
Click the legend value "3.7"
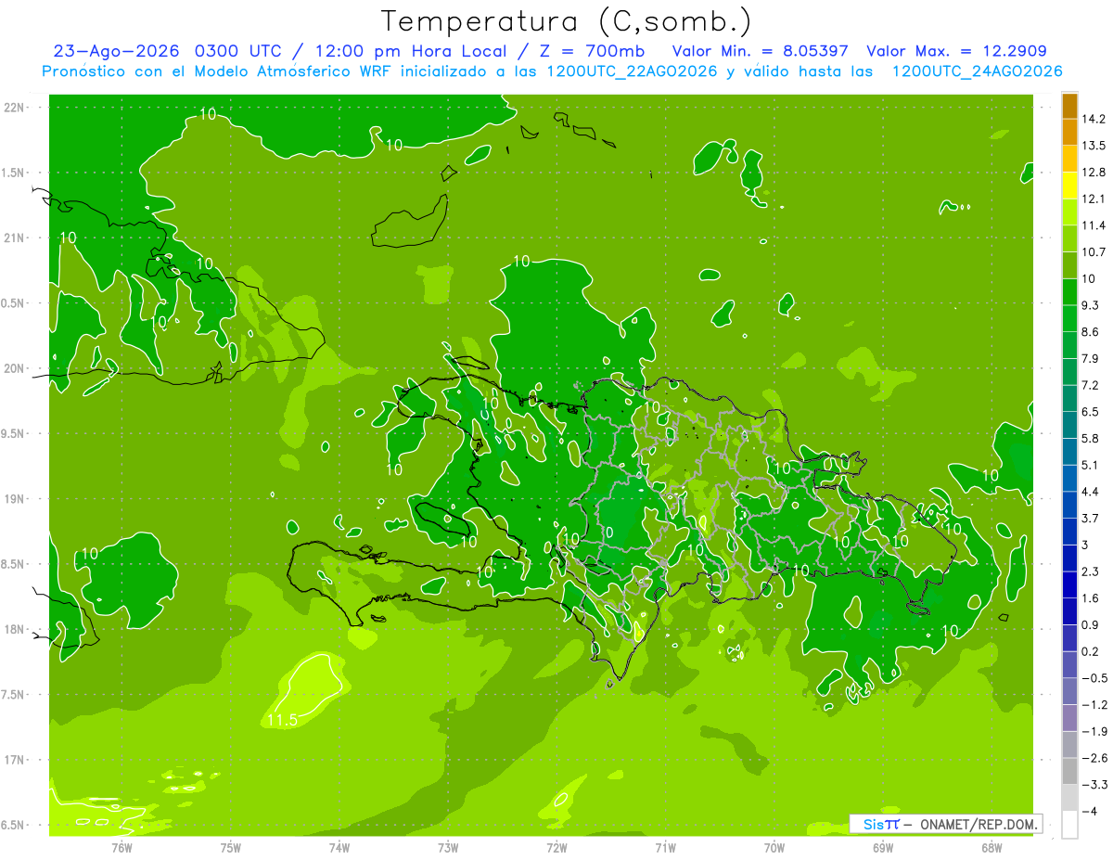1090,518
